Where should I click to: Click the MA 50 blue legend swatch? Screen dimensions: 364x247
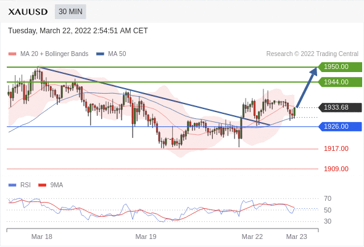pyautogui.click(x=100, y=54)
